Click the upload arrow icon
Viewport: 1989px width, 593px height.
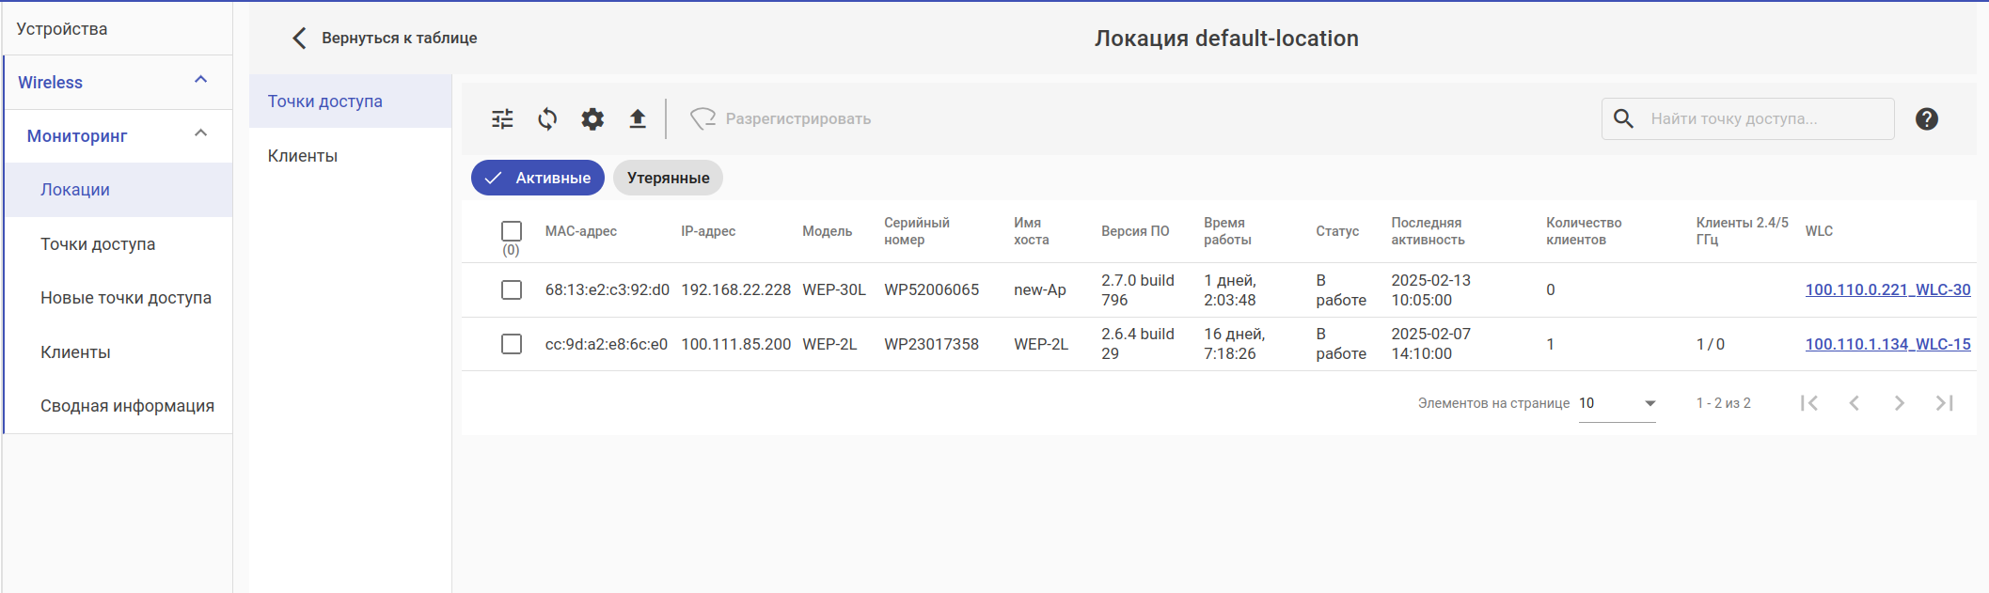click(x=638, y=119)
